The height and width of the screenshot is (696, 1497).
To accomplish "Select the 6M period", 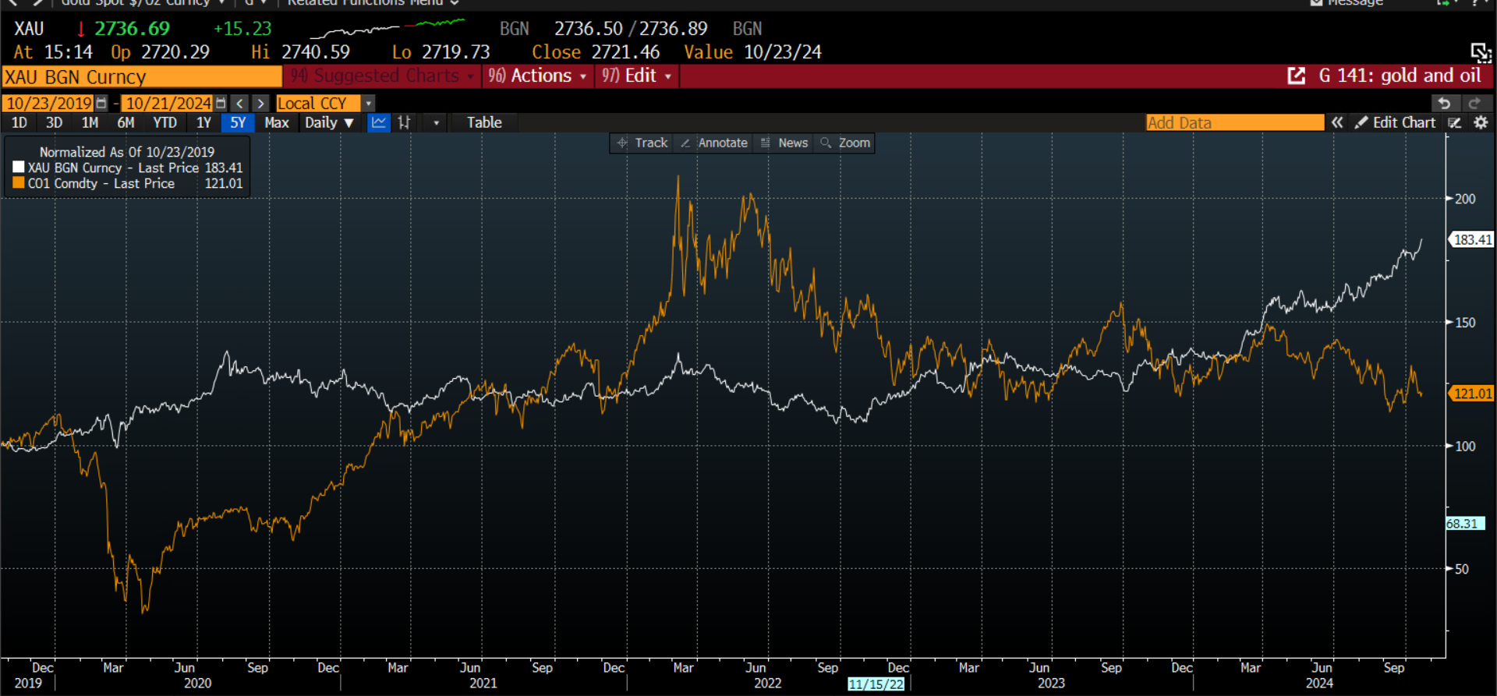I will pyautogui.click(x=126, y=122).
